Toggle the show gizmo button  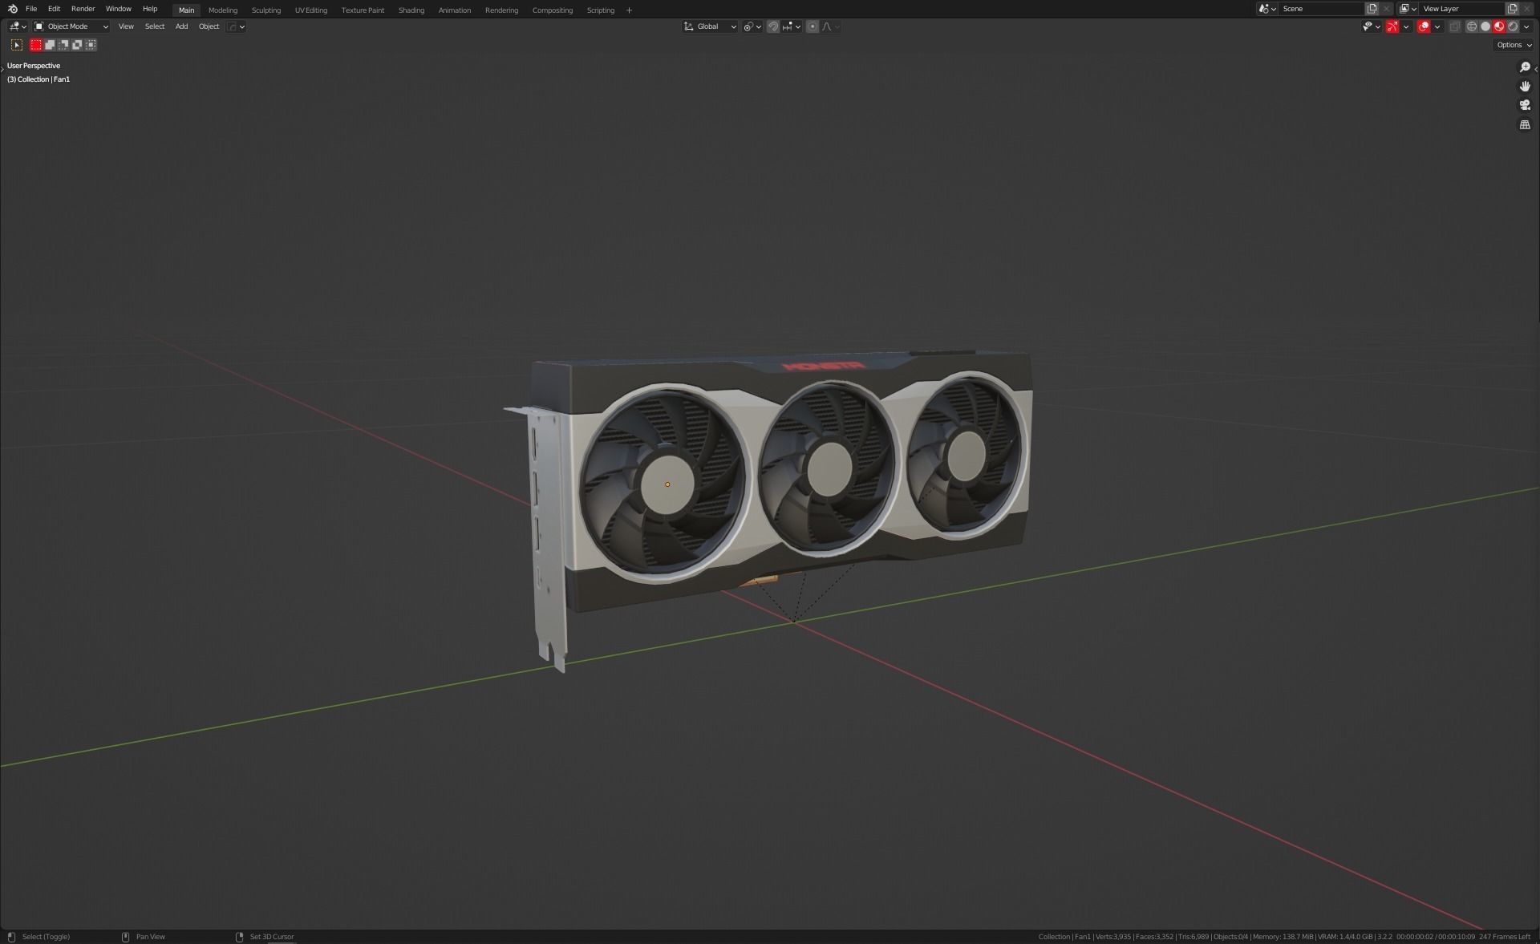coord(1392,26)
